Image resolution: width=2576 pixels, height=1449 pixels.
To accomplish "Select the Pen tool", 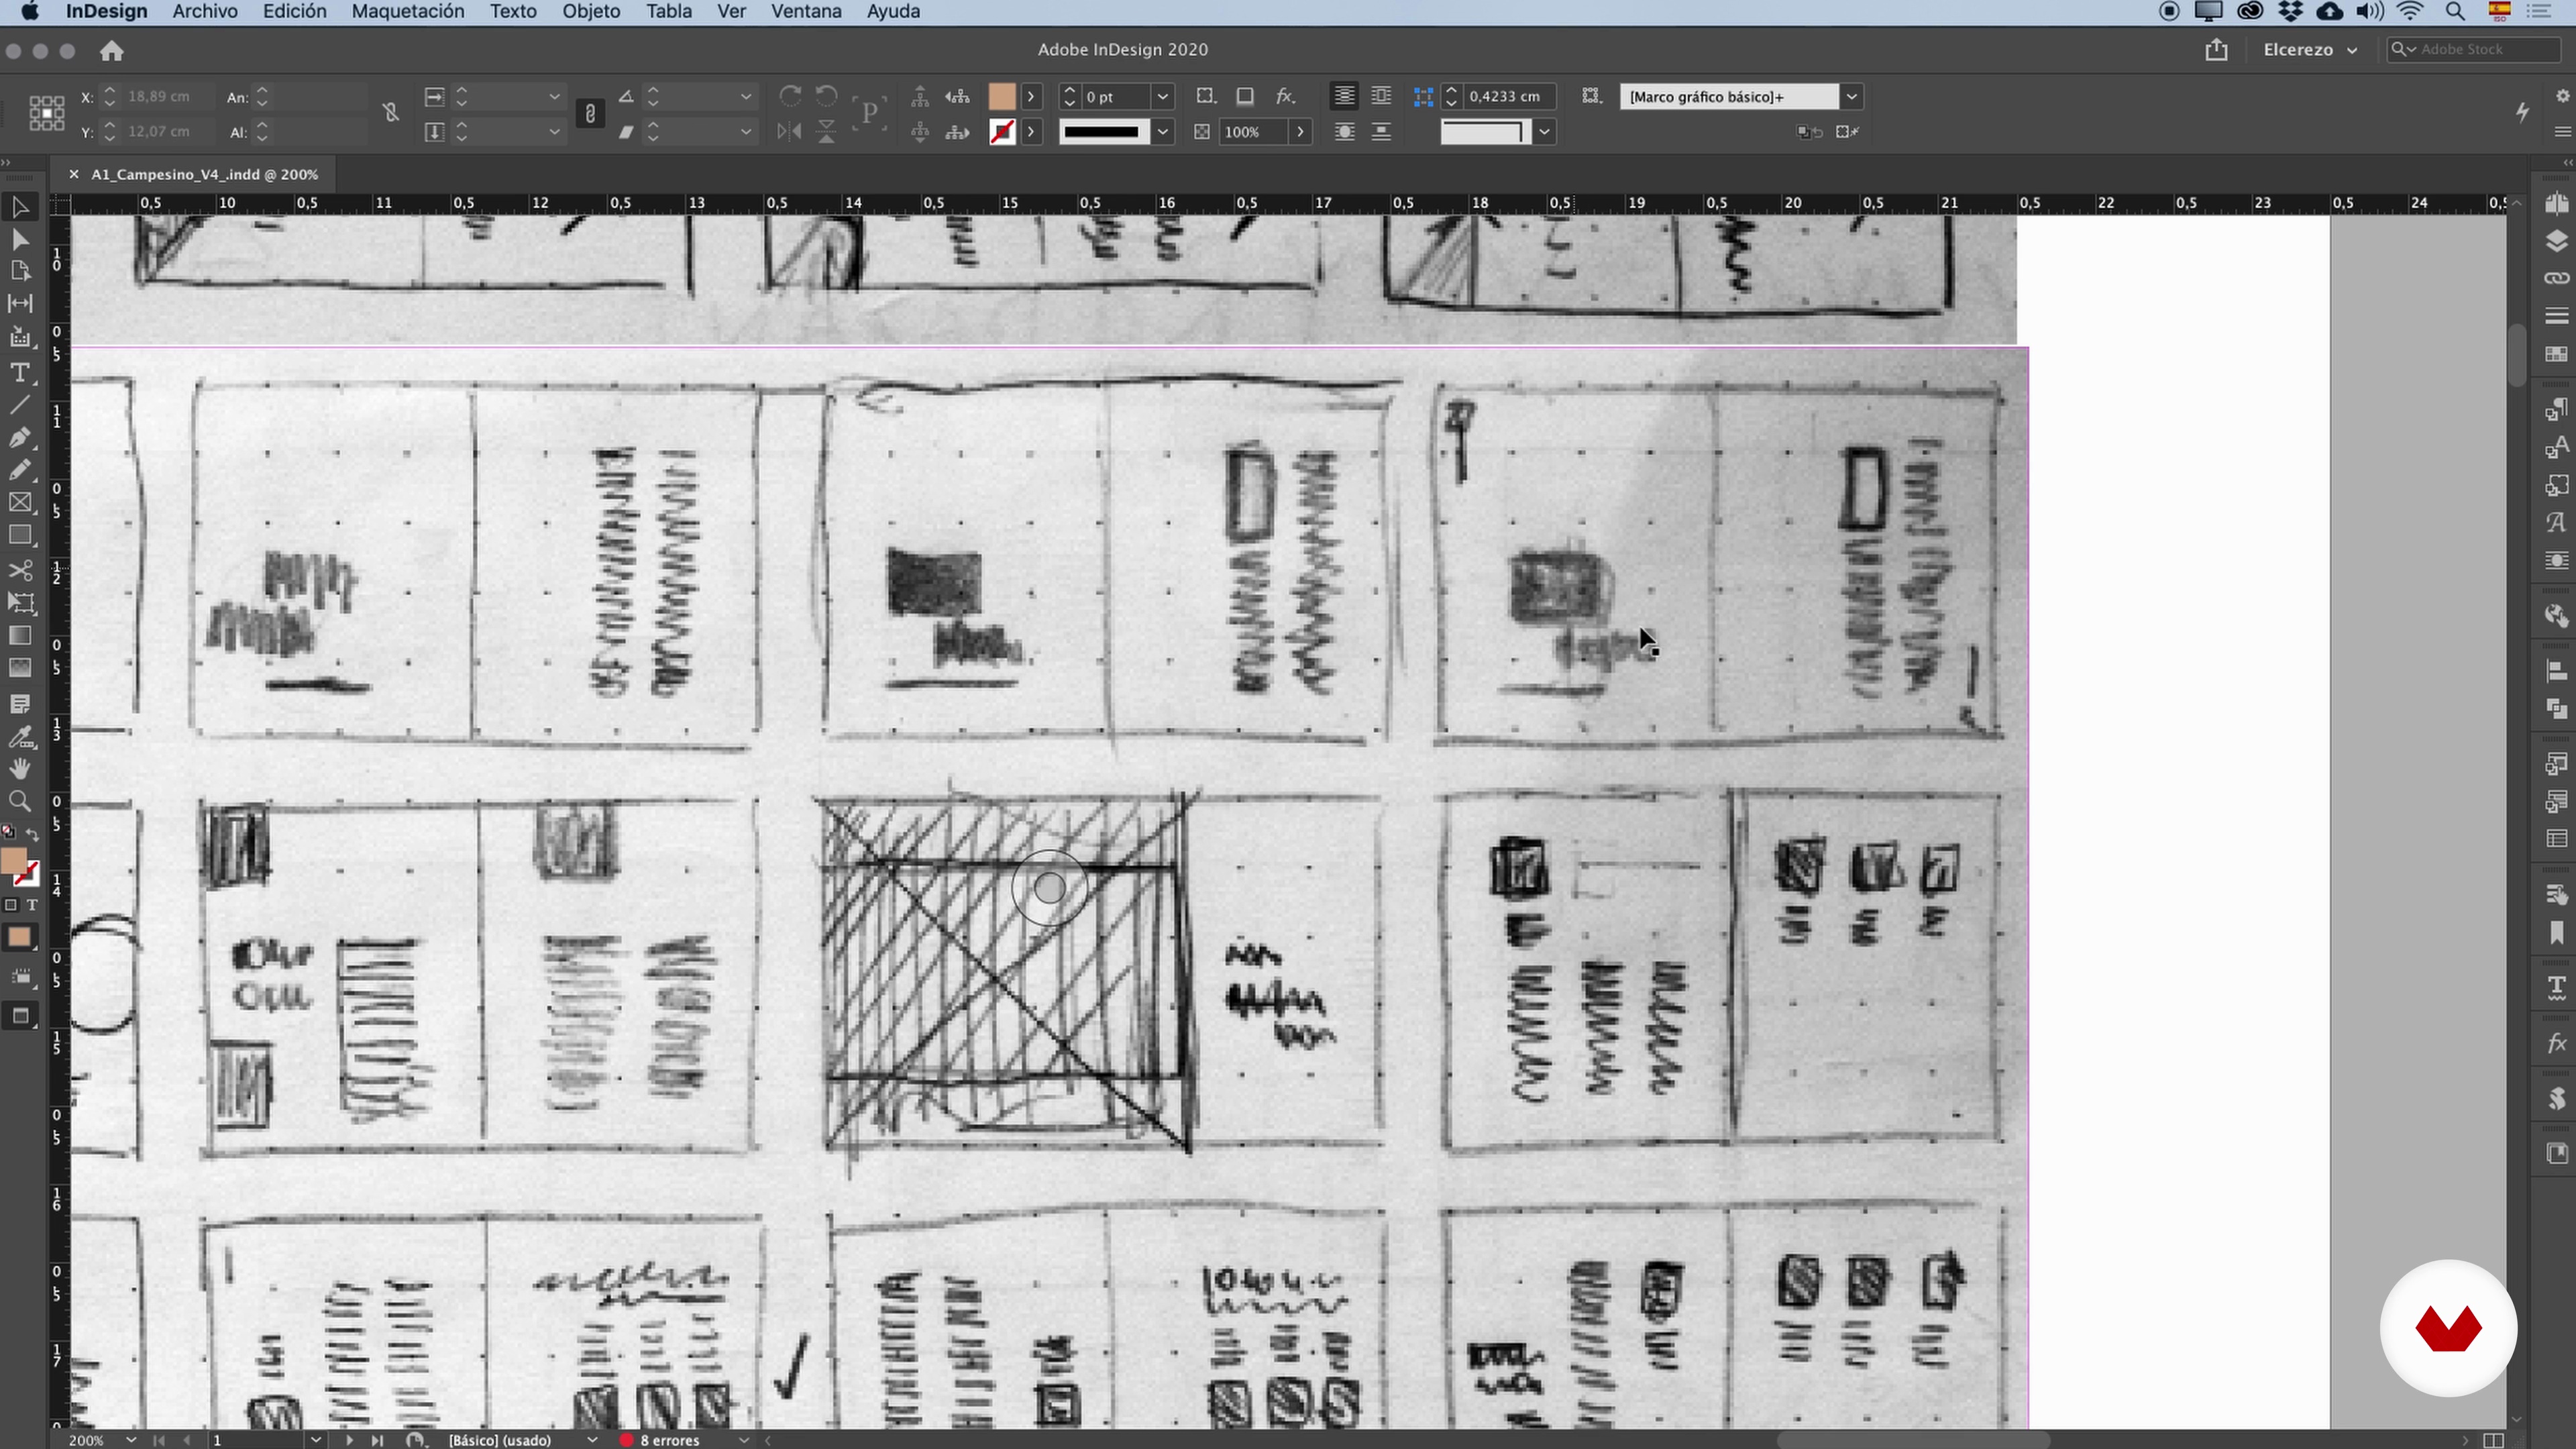I will (20, 437).
